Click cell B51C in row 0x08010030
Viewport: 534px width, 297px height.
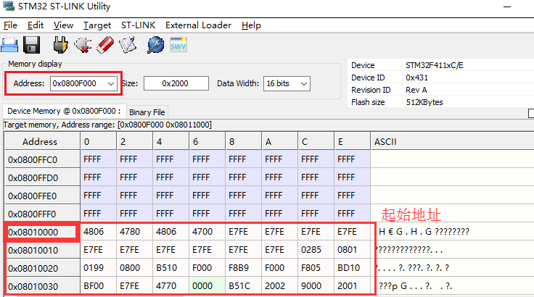(244, 286)
